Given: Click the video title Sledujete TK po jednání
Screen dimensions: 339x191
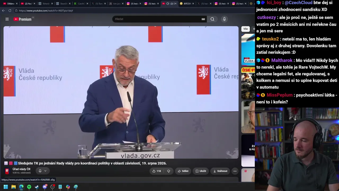Looking at the screenshot, I should [x=92, y=163].
